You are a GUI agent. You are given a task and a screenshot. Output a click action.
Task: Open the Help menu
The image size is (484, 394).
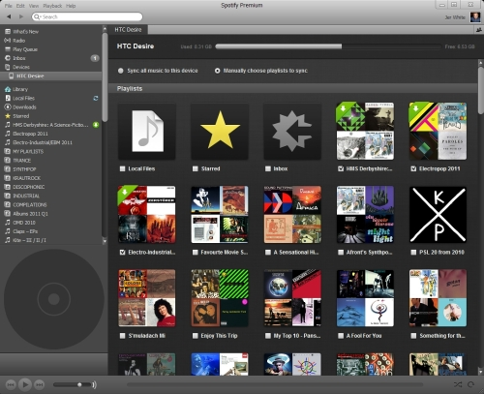[71, 6]
